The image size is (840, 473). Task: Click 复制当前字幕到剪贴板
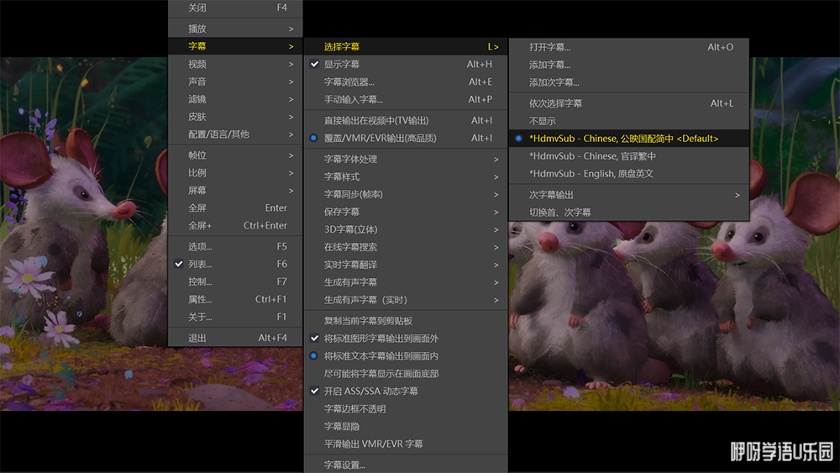click(368, 321)
